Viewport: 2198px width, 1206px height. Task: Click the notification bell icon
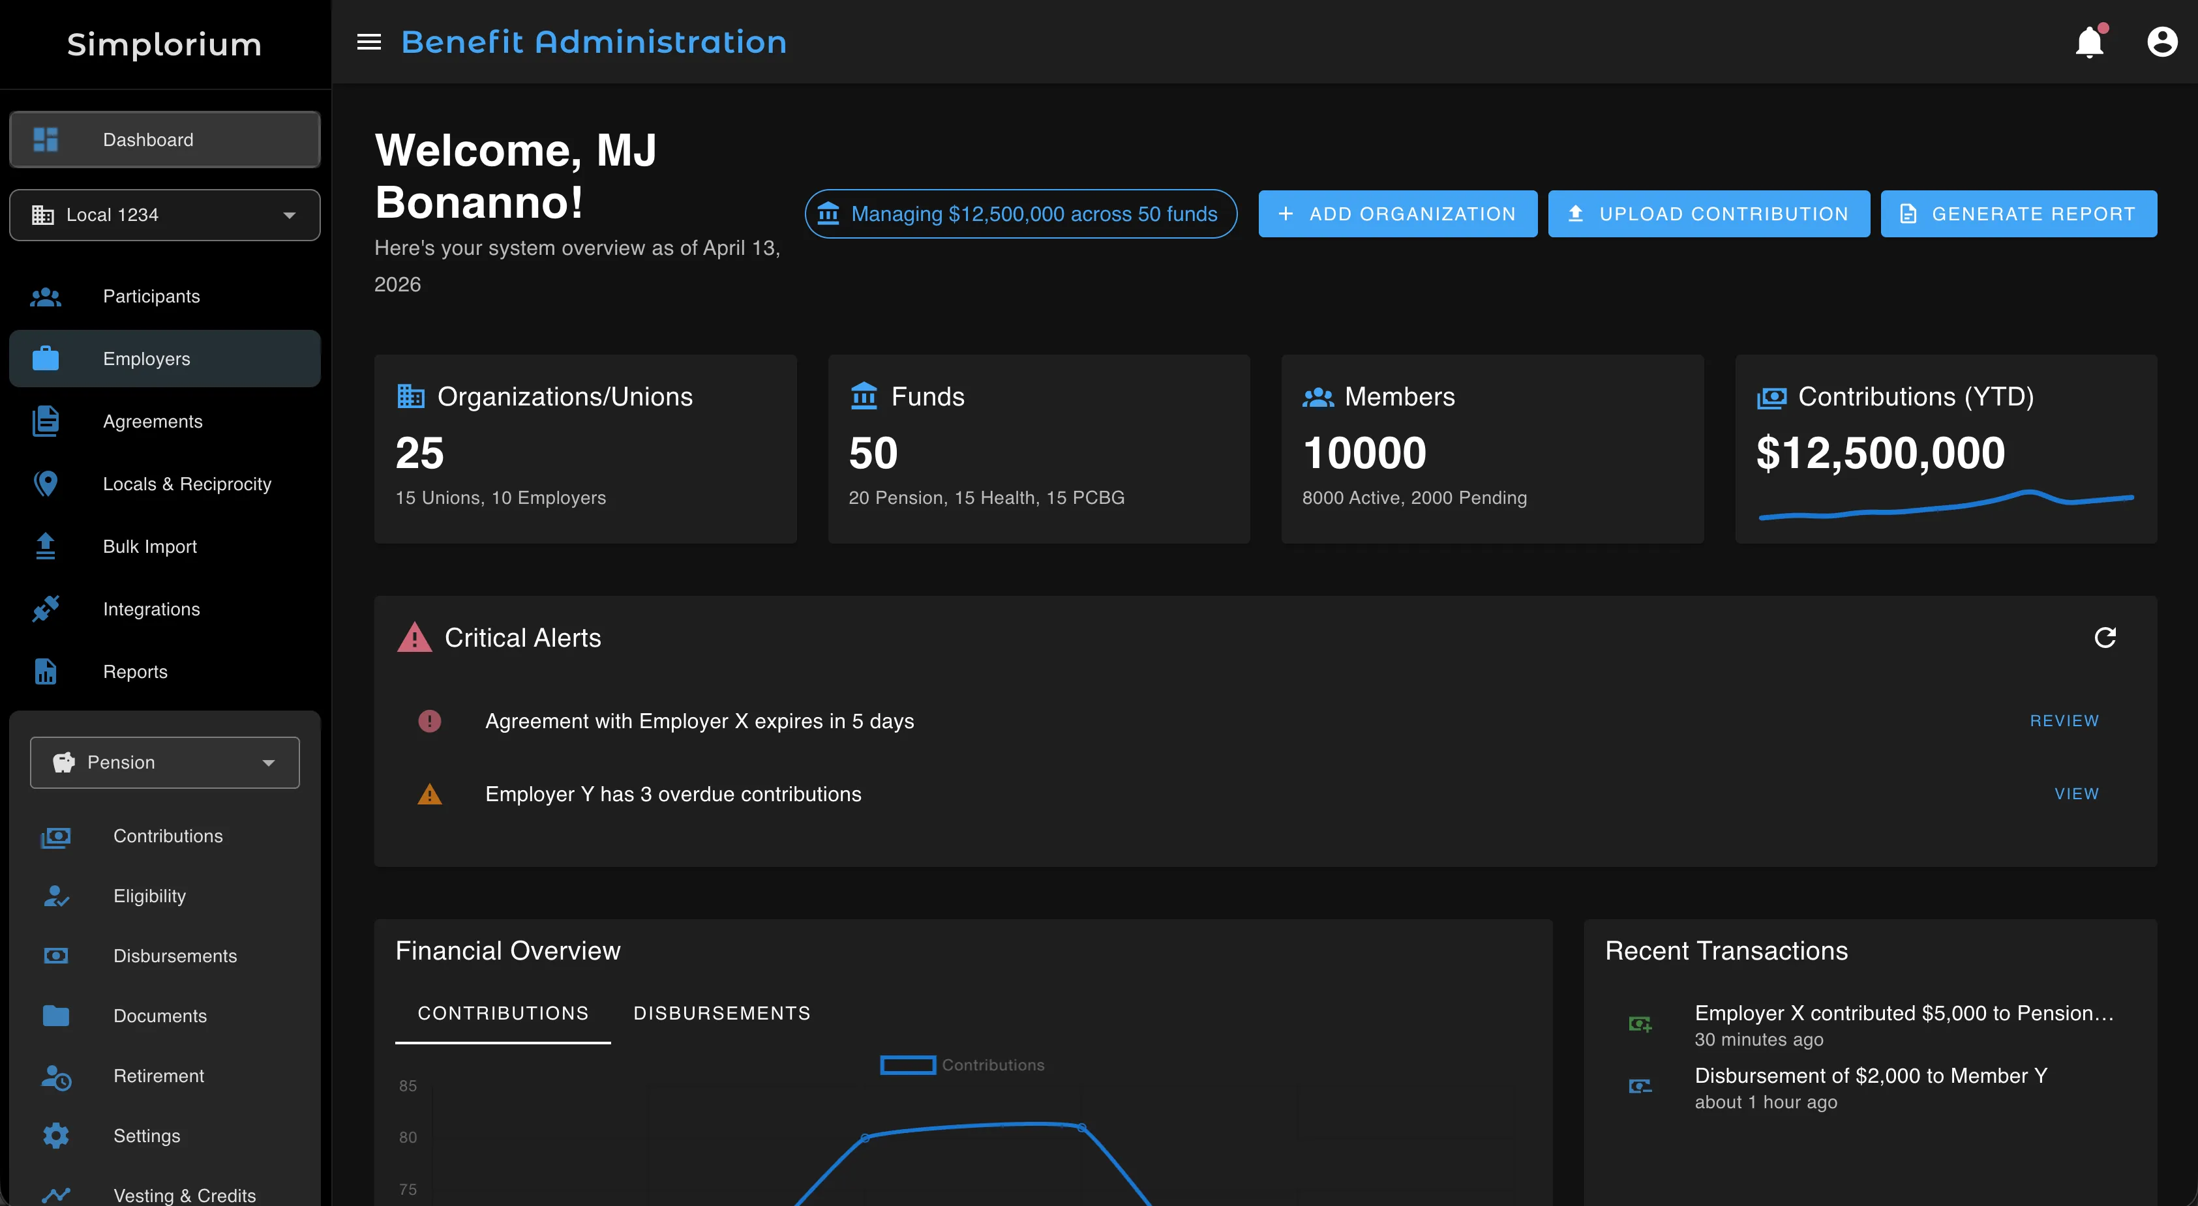coord(2089,41)
